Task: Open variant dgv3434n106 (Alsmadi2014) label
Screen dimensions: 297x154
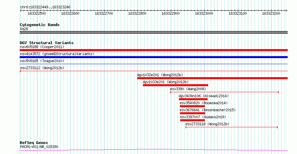Action: pos(204,96)
